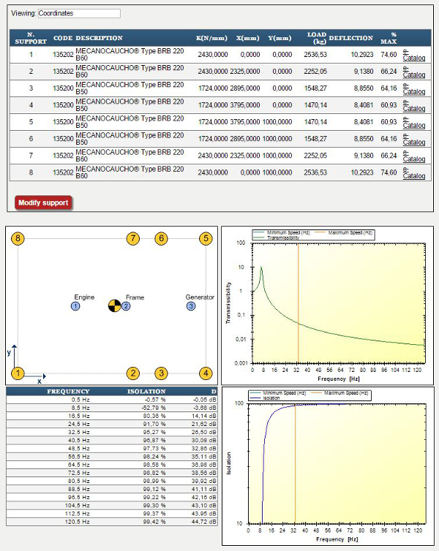This screenshot has width=439, height=551.
Task: Click the CODE column header
Action: click(x=63, y=38)
